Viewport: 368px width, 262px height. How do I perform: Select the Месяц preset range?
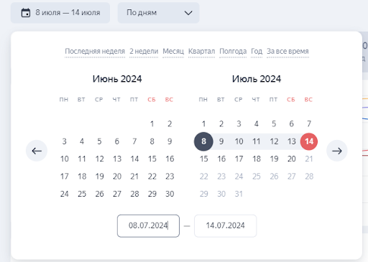(173, 51)
